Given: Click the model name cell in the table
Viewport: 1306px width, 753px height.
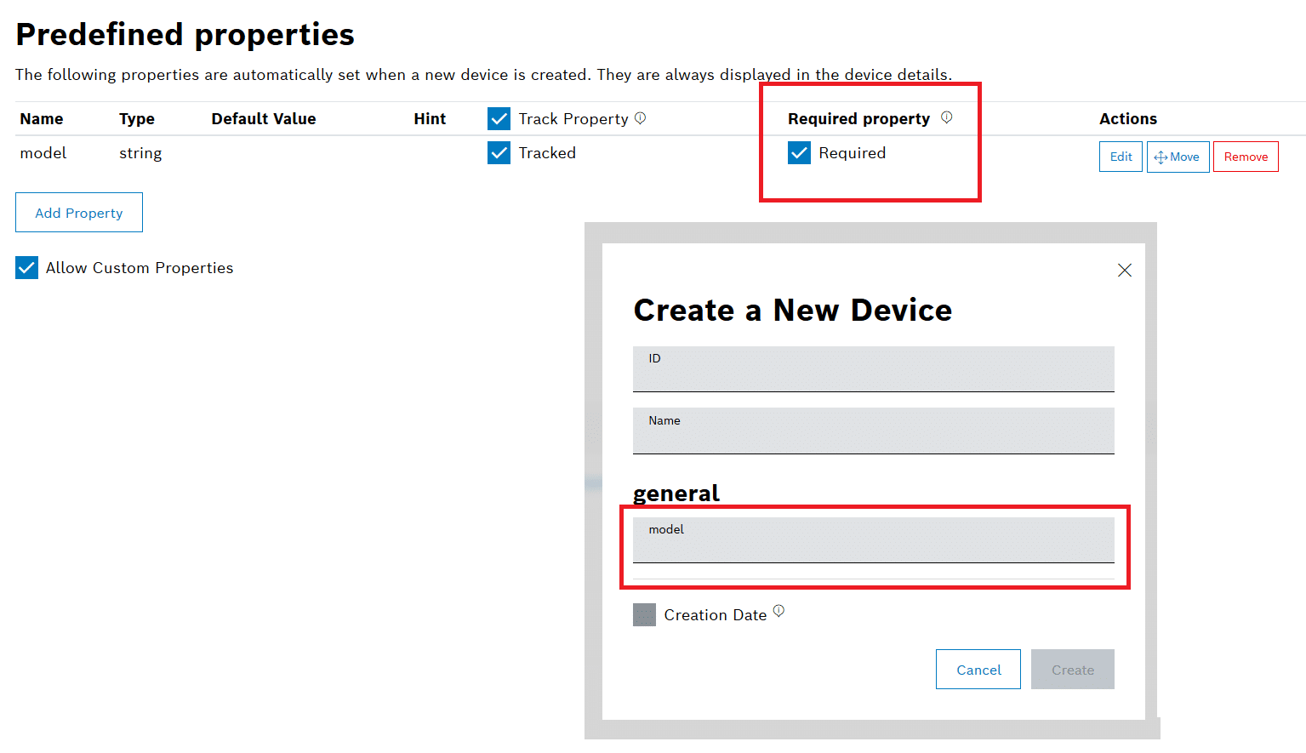Looking at the screenshot, I should [43, 153].
